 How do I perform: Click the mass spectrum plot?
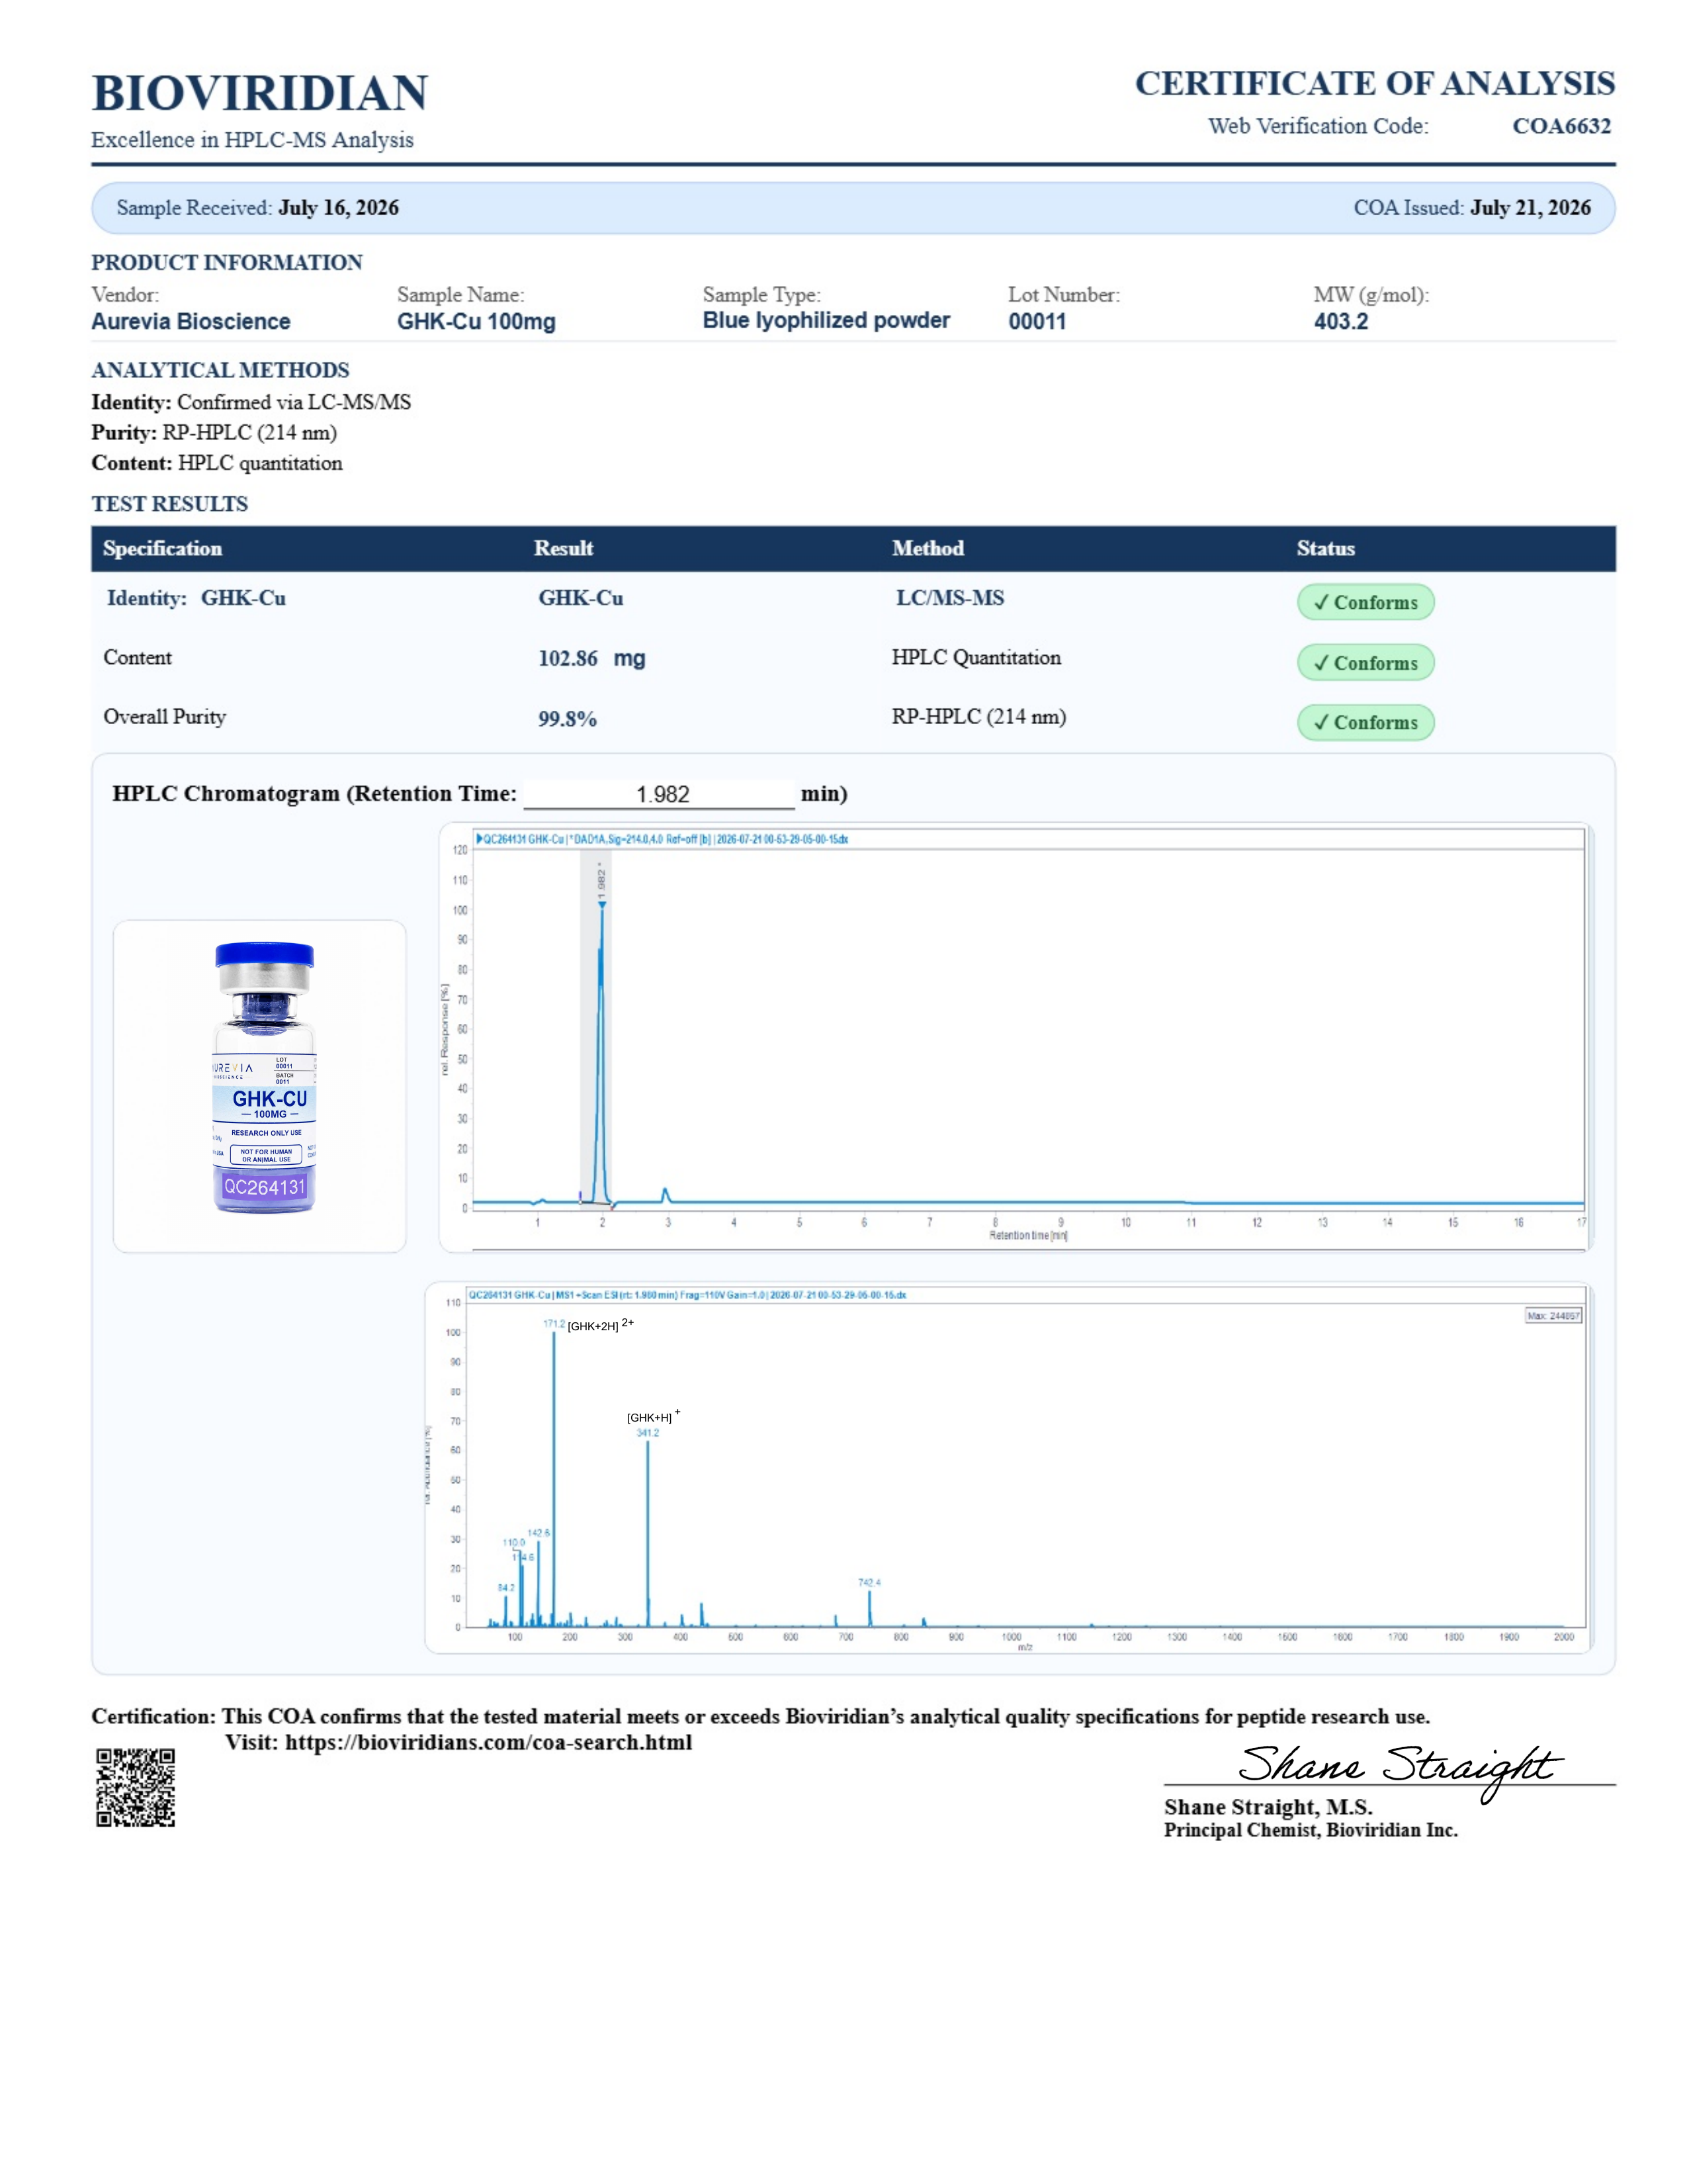(x=1008, y=1467)
